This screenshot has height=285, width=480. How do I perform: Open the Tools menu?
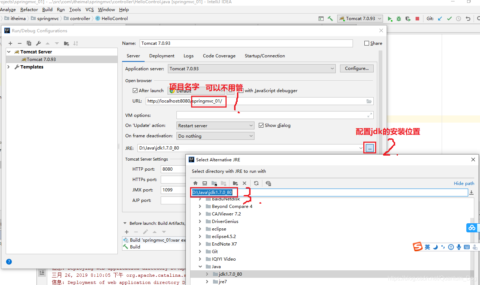[75, 10]
